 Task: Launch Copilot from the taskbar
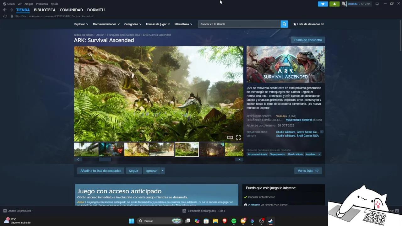[x=197, y=221]
